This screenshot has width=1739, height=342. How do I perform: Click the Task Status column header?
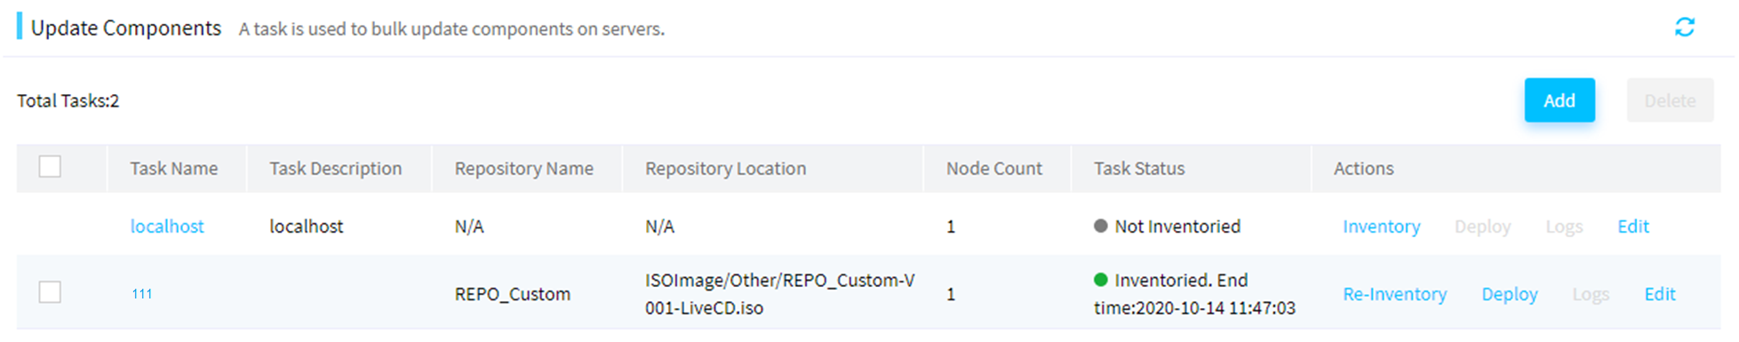tap(1139, 168)
